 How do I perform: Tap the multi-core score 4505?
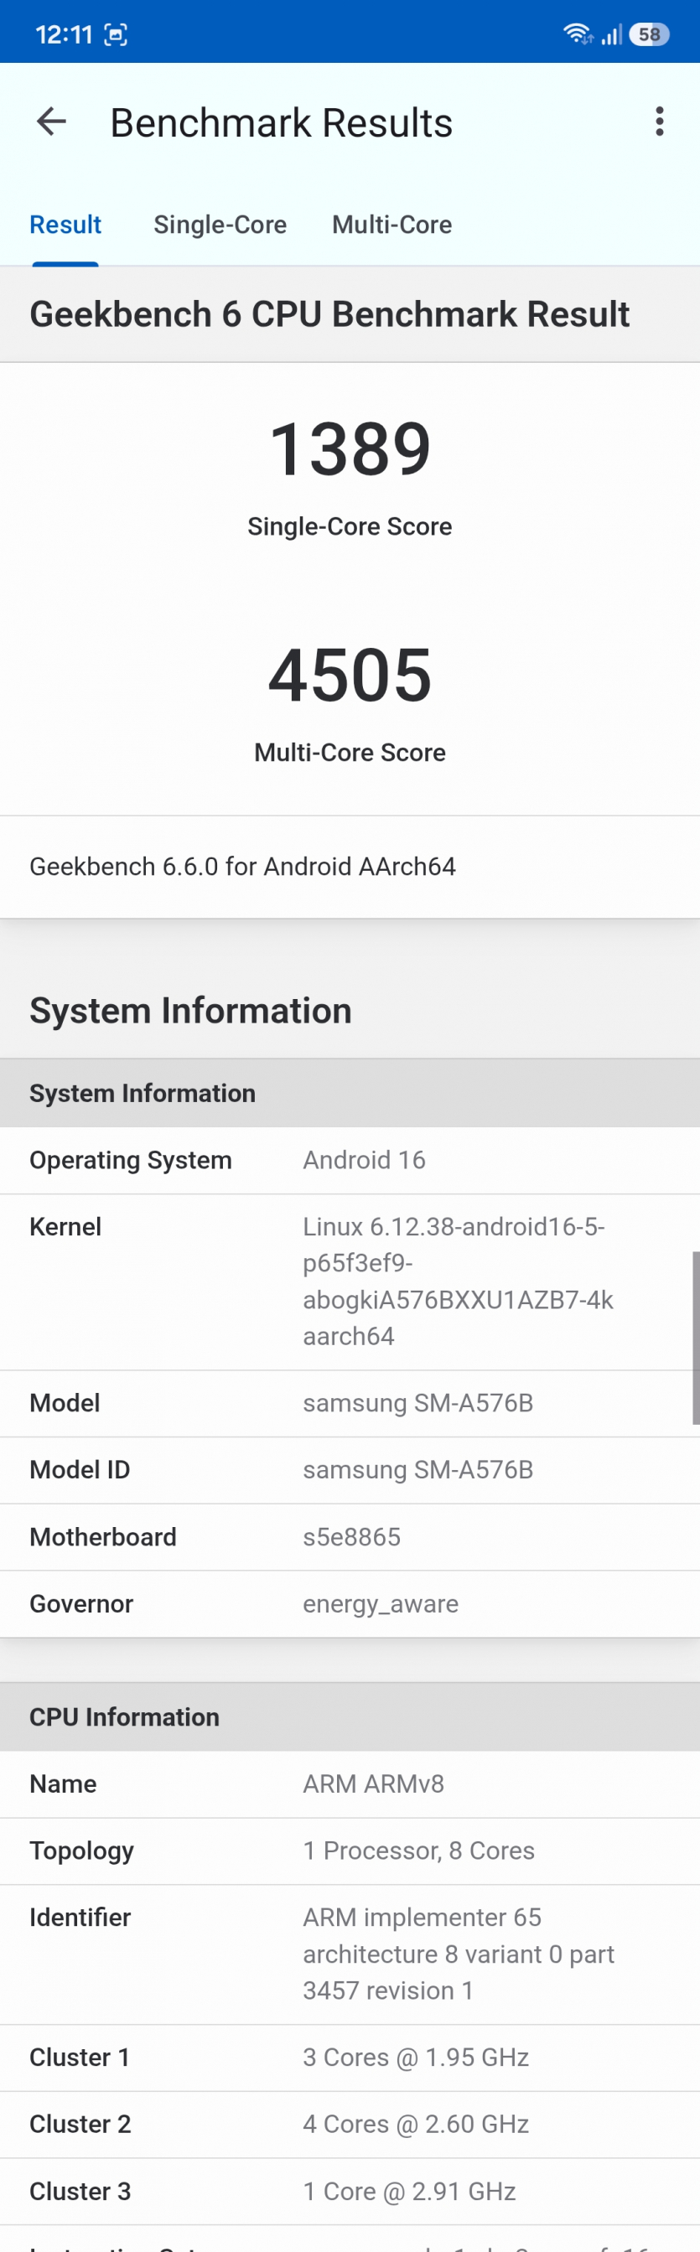350,675
